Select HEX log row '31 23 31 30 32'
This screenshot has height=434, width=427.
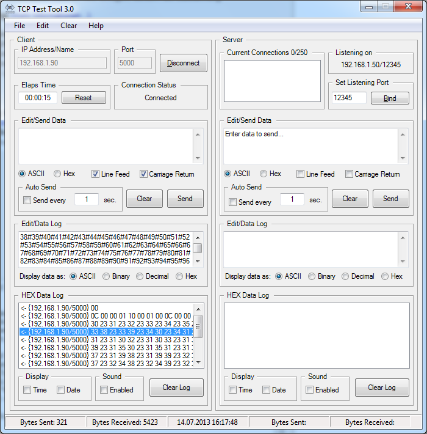click(106, 340)
